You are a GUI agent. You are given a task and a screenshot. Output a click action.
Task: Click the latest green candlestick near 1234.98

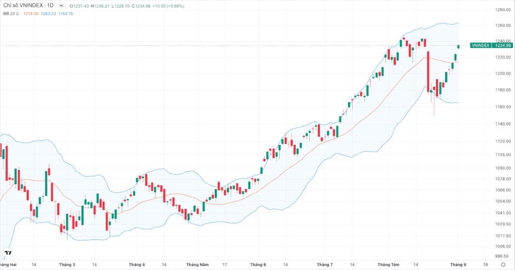459,47
